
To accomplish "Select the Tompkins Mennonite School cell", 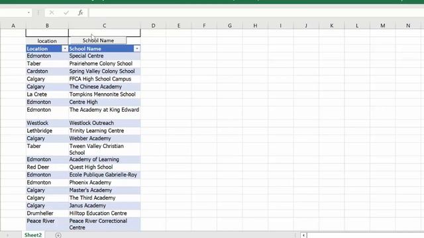I will 105,95.
